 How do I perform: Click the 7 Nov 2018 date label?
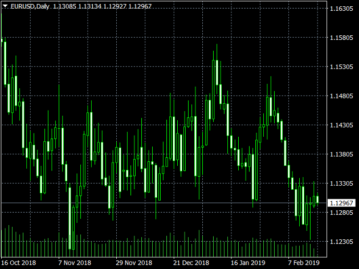click(x=75, y=263)
